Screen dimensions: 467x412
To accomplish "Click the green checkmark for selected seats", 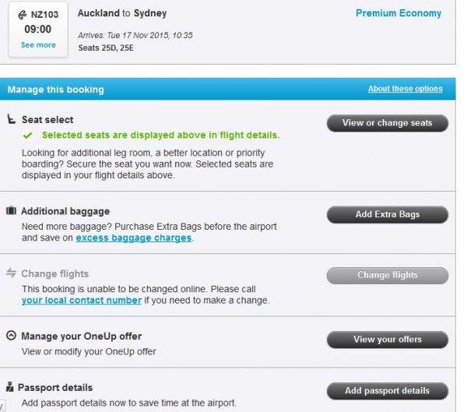I will [x=29, y=135].
